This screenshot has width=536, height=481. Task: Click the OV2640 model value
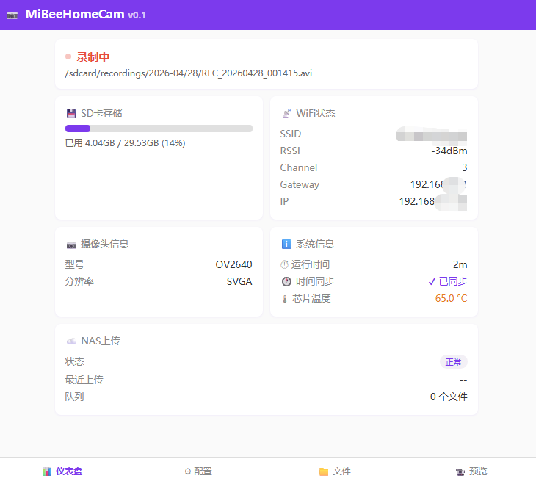[233, 264]
